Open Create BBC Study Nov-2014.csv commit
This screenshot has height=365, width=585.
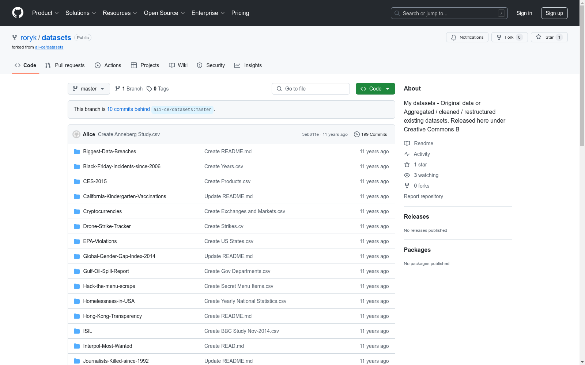(x=242, y=331)
